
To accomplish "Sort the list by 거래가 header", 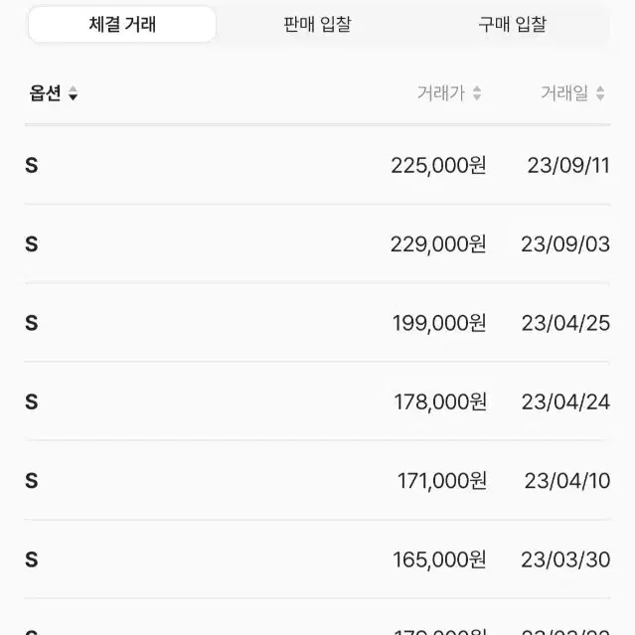I will 441,93.
